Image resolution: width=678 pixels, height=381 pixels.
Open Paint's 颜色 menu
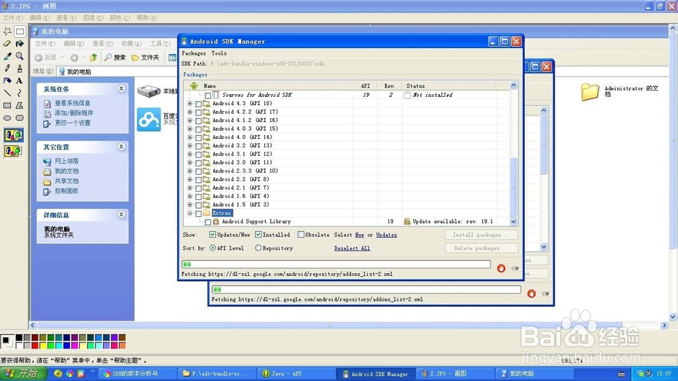click(x=119, y=18)
